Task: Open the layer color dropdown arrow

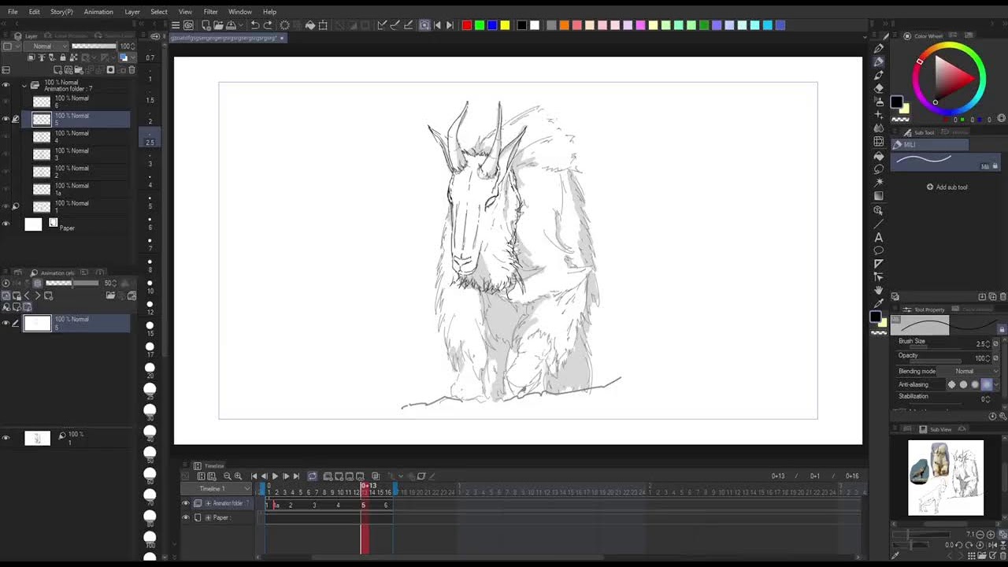Action: point(133,57)
